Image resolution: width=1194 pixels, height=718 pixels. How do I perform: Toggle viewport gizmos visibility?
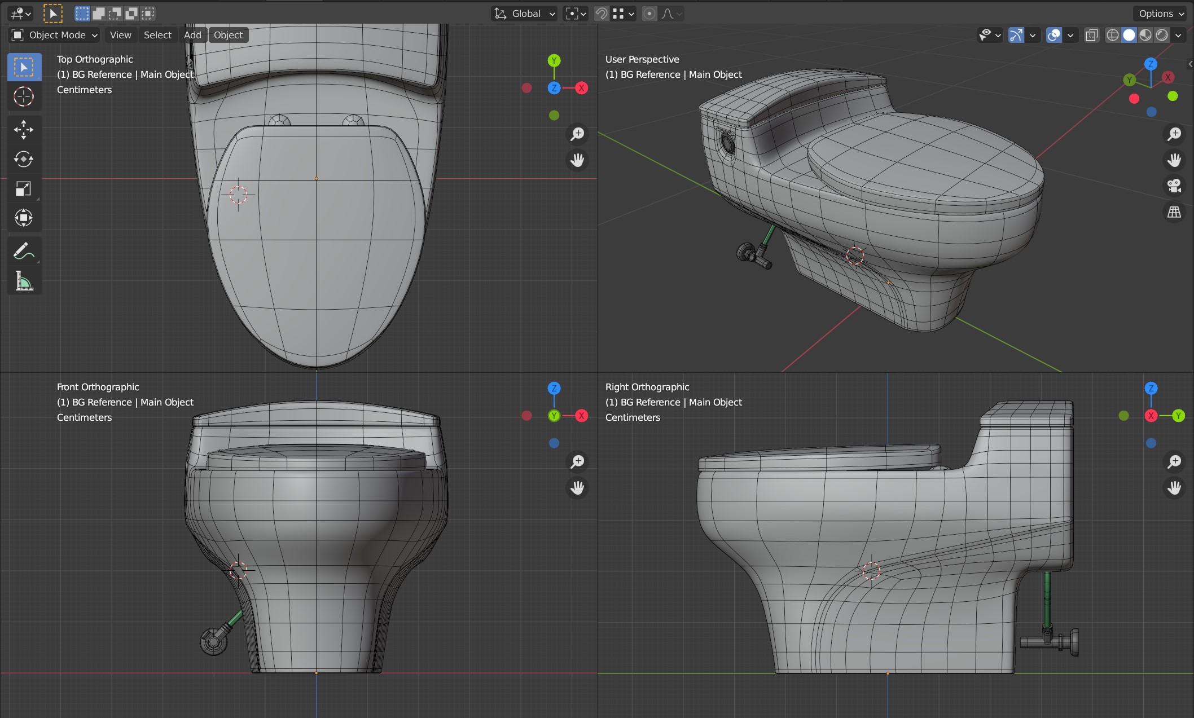click(1016, 35)
